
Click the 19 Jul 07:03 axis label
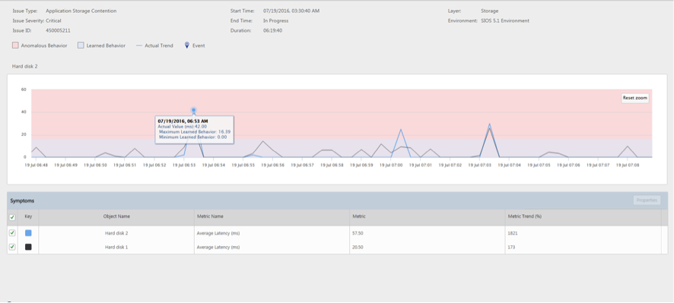[x=478, y=165]
